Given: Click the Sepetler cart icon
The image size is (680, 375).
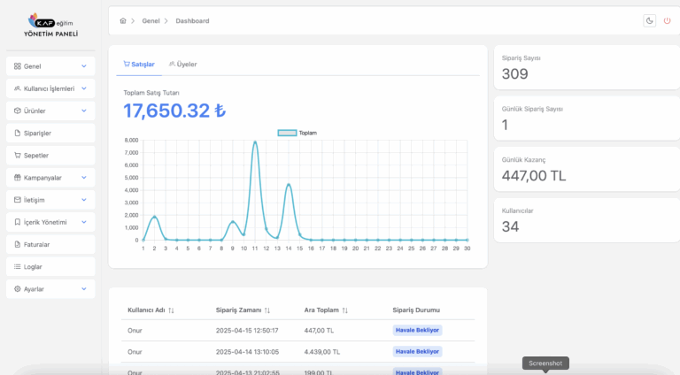Looking at the screenshot, I should coord(18,156).
